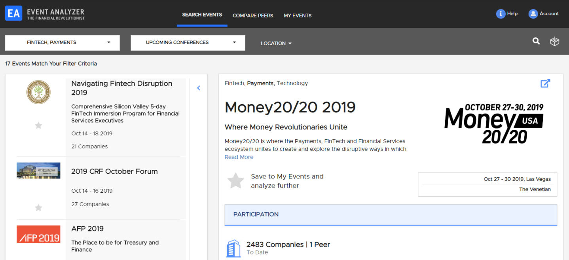Select Navigating Fintech Disruption 2019 title
The width and height of the screenshot is (569, 260).
click(121, 88)
